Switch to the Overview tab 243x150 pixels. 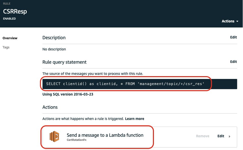pyautogui.click(x=10, y=38)
